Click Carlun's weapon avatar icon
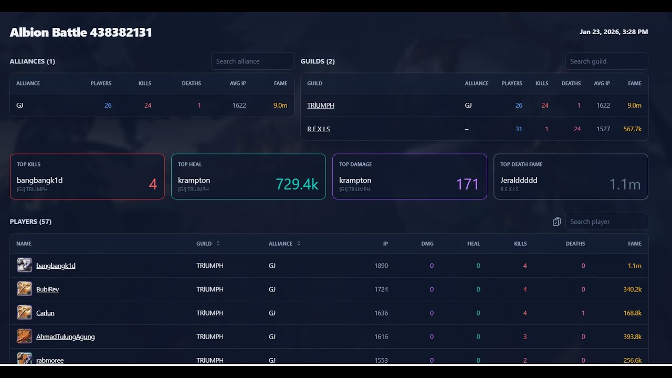This screenshot has height=378, width=672. click(25, 312)
